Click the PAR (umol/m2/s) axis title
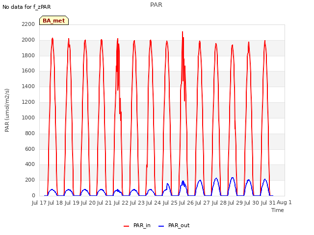Viewport: 314px width, 235px height. [x=7, y=110]
